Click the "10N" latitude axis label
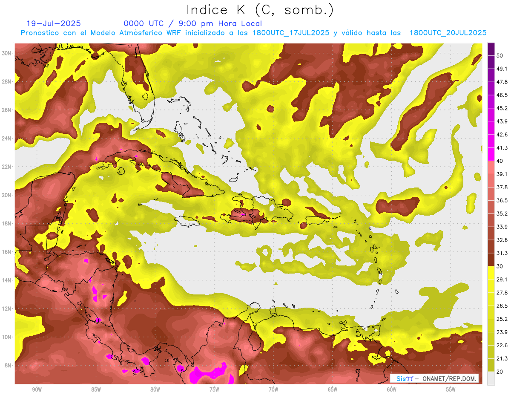 tap(6, 337)
